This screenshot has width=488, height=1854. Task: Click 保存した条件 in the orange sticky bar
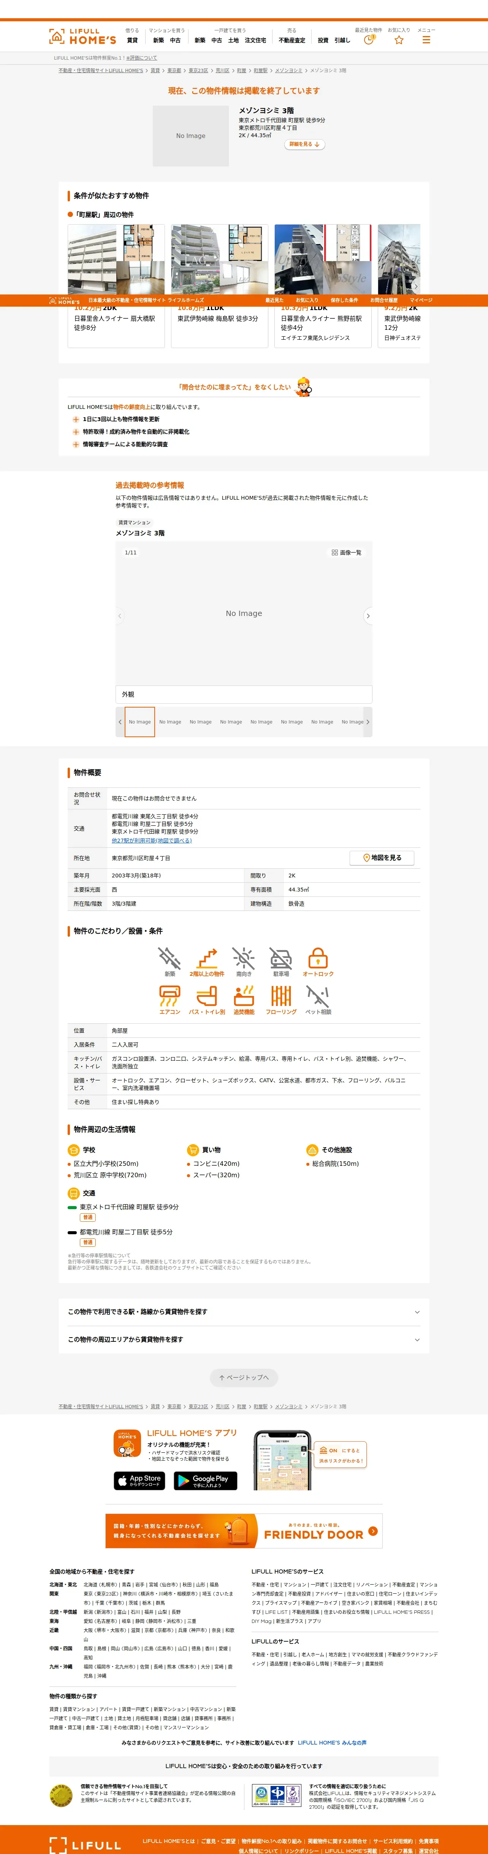click(x=344, y=300)
